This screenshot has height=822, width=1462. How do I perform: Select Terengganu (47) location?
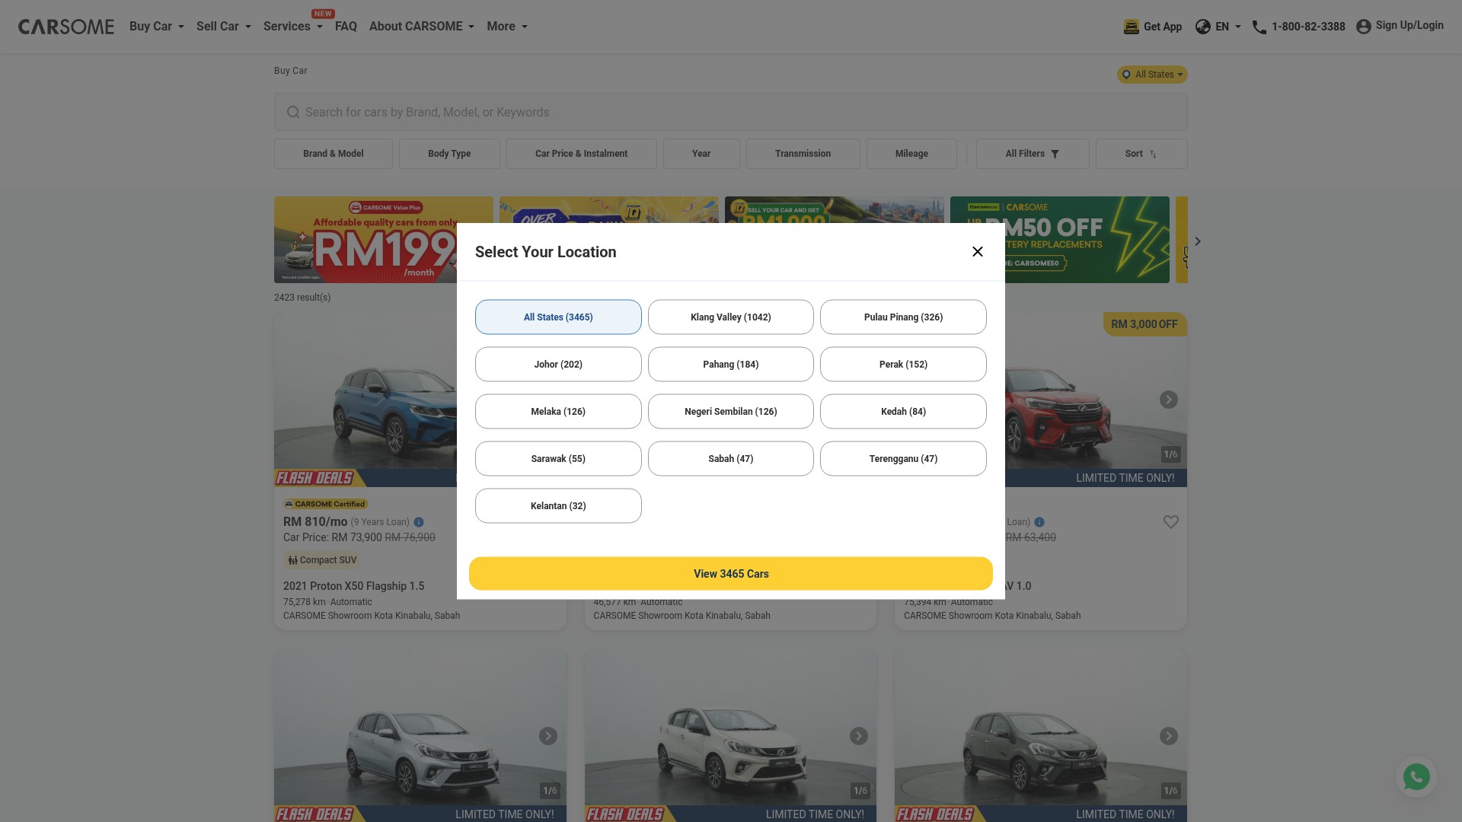tap(903, 458)
